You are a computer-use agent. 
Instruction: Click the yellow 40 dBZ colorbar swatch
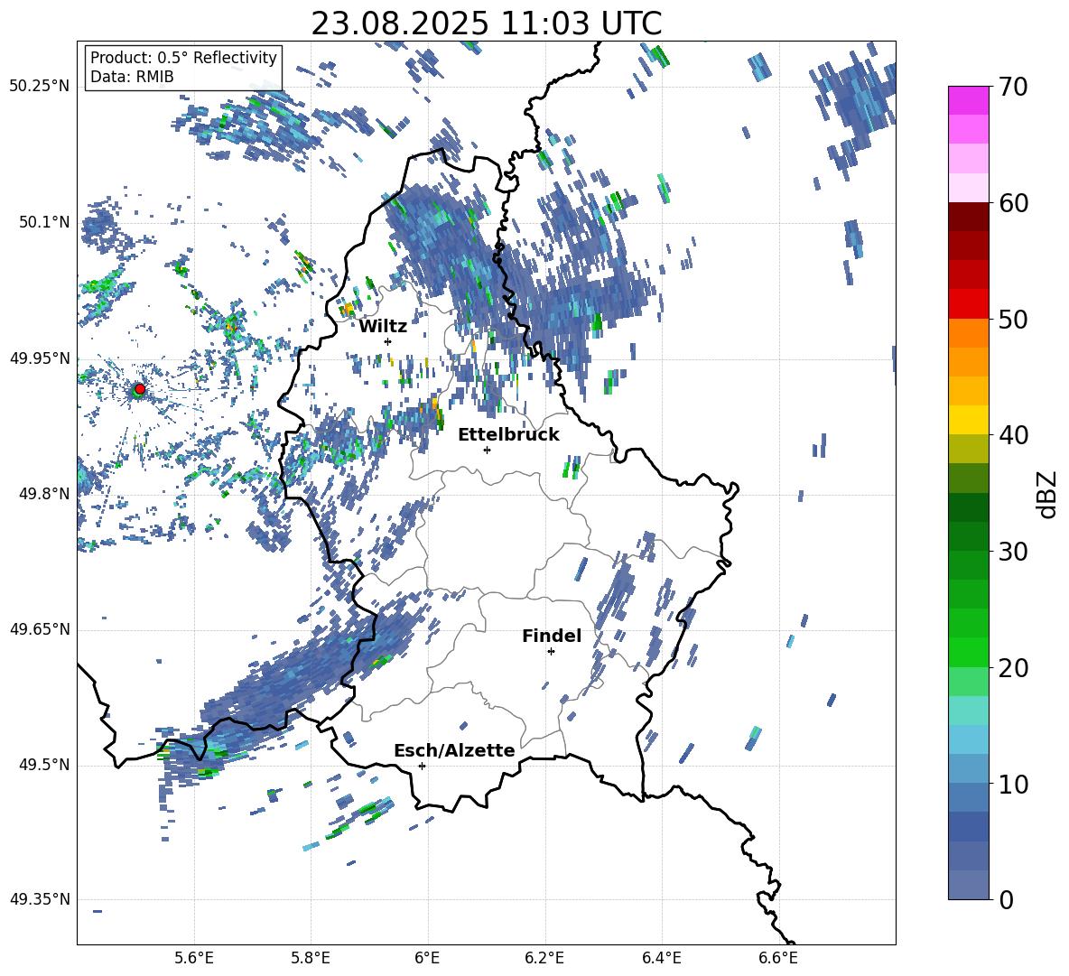pyautogui.click(x=969, y=420)
